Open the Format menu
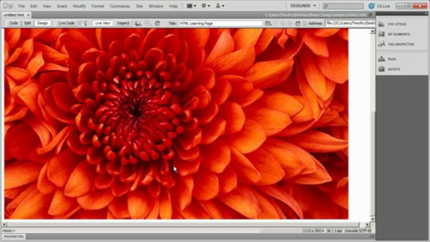Screen dimensions: 430x242 pos(97,6)
